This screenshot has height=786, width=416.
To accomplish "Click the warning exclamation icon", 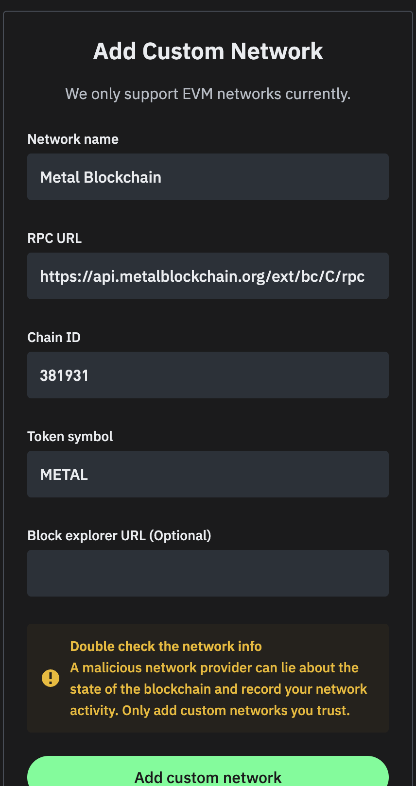I will 51,678.
